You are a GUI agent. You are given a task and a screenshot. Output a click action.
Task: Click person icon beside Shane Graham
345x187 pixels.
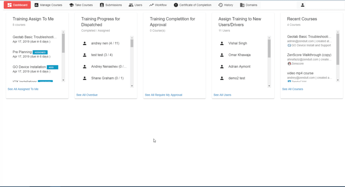(85, 78)
